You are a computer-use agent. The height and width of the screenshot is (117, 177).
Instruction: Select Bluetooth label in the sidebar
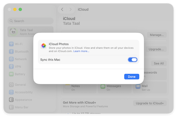pos(22,52)
